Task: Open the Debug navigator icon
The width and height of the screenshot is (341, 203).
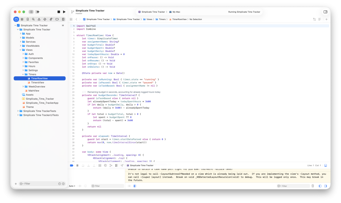Action: 51,19
